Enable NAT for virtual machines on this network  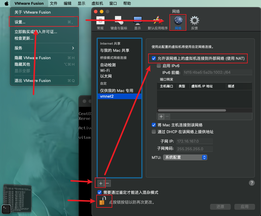pyautogui.click(x=154, y=58)
